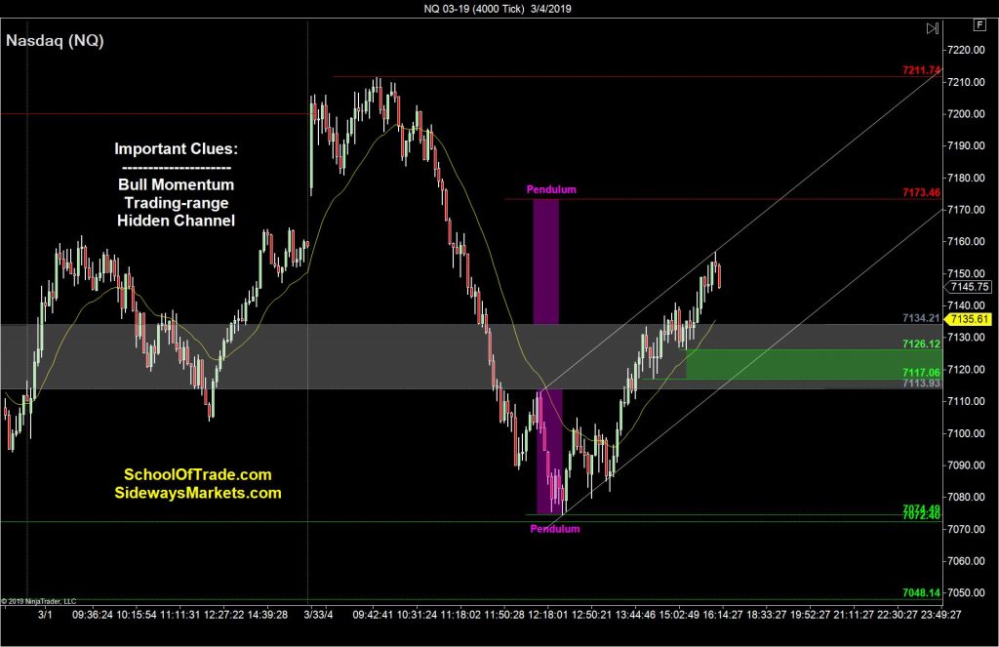The height and width of the screenshot is (647, 999).
Task: Click 7170.00 on the price axis
Action: point(966,210)
